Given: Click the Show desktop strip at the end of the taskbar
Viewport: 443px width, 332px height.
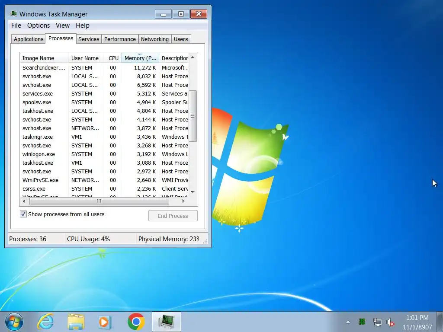Looking at the screenshot, I should [x=440, y=322].
